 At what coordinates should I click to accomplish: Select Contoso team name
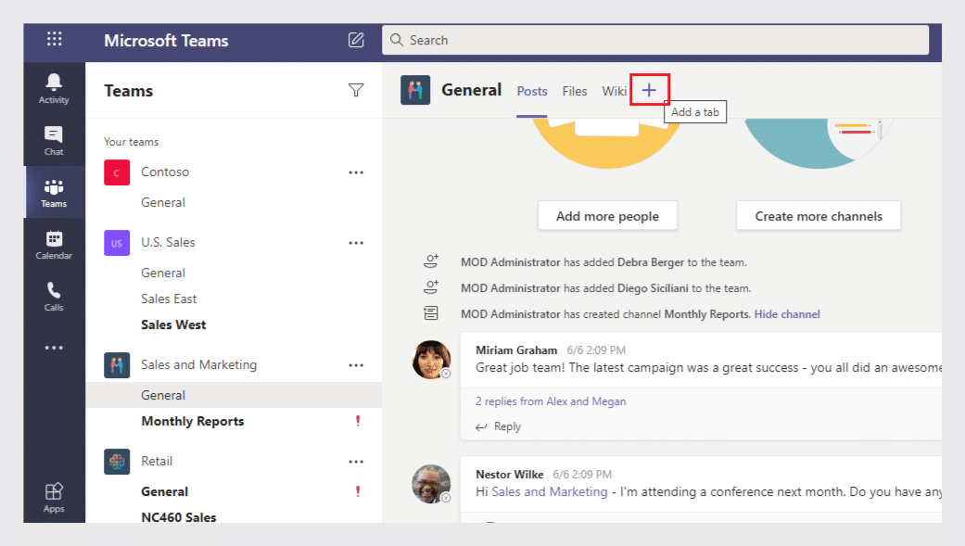point(165,171)
